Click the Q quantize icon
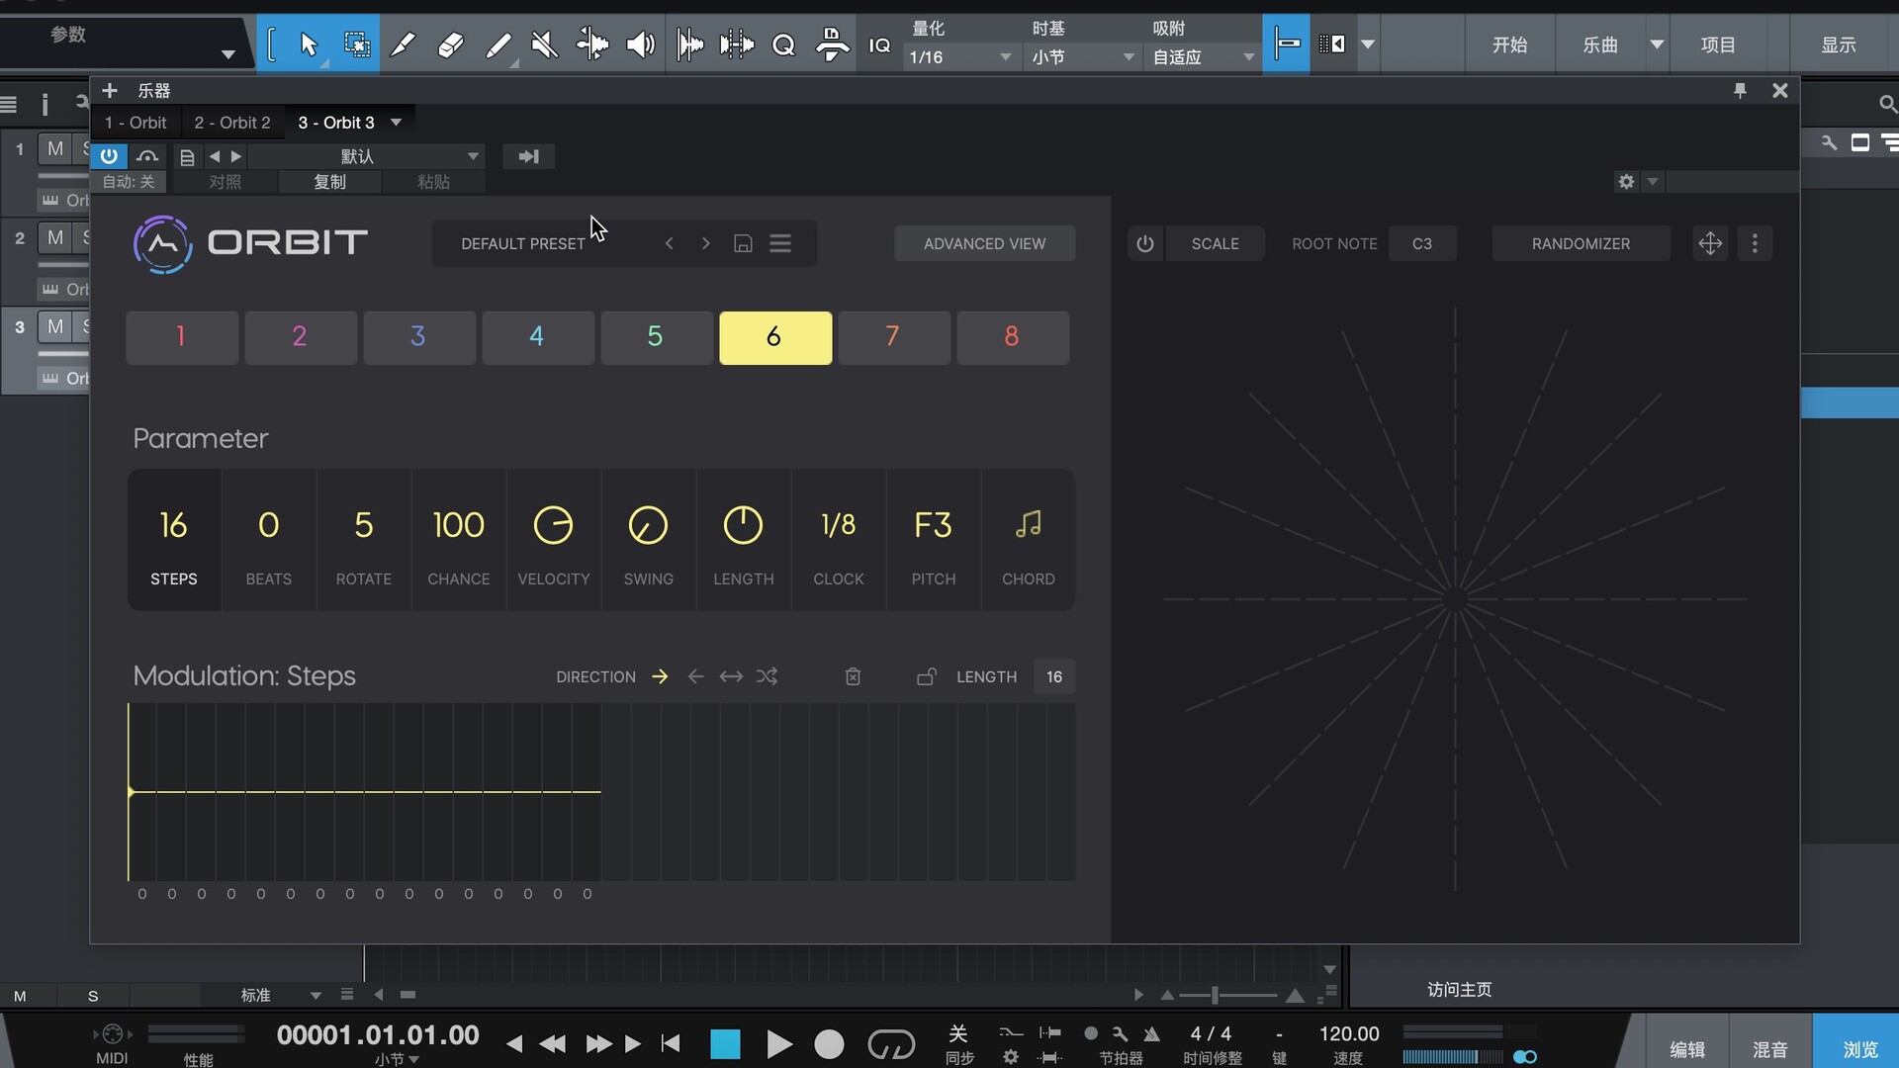The width and height of the screenshot is (1899, 1068). point(783,45)
